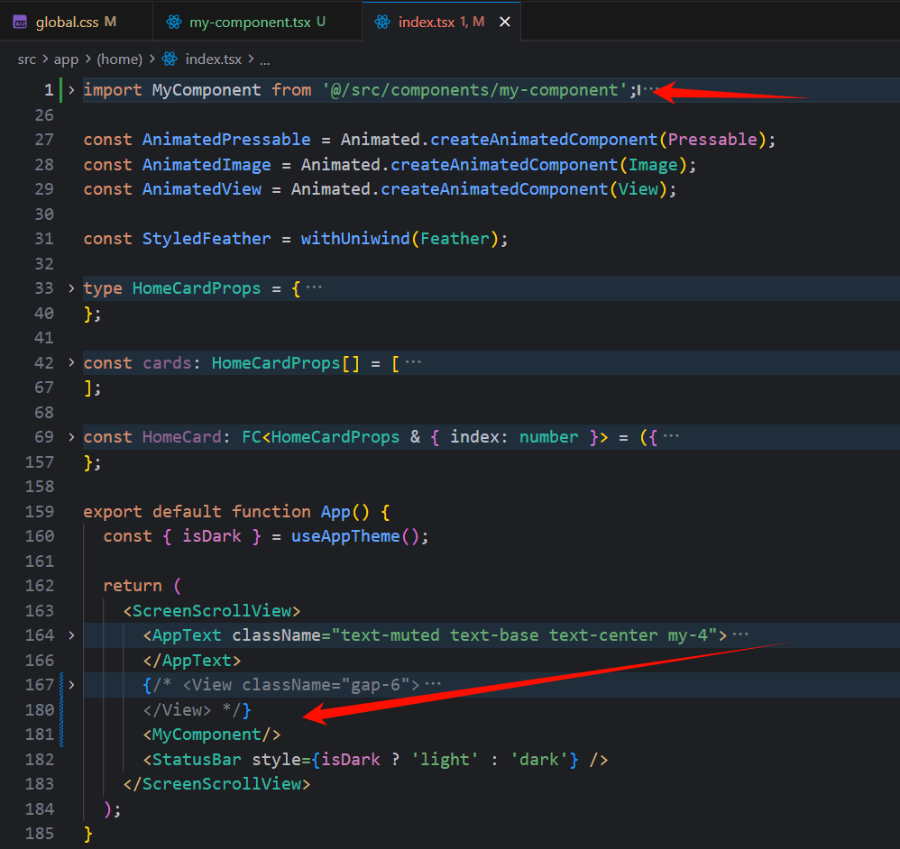Click the return keyword on line 162
900x849 pixels.
click(x=133, y=586)
